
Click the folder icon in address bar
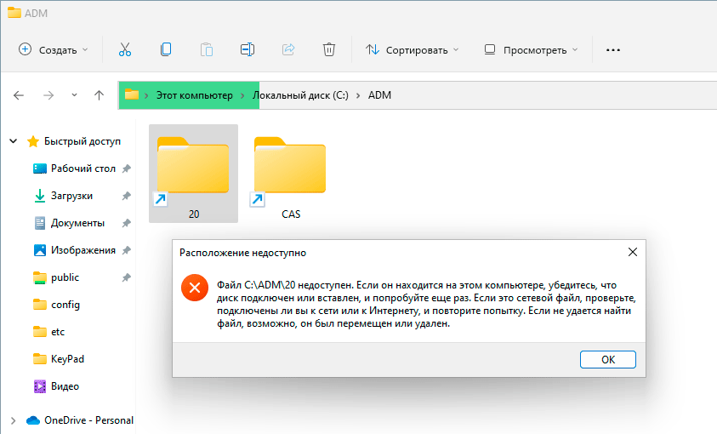[132, 94]
